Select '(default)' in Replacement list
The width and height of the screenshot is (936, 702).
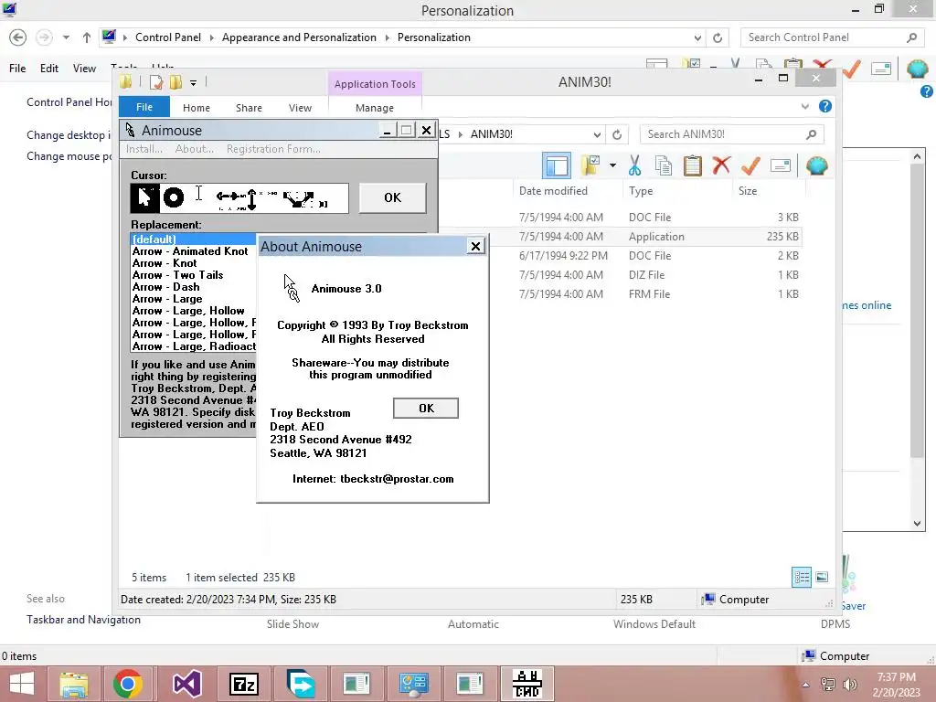[x=193, y=239]
